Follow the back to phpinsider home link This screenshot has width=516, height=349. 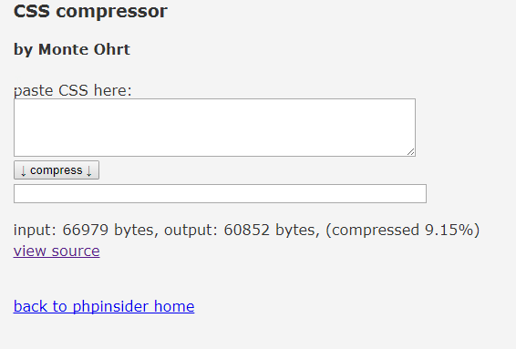(x=104, y=306)
